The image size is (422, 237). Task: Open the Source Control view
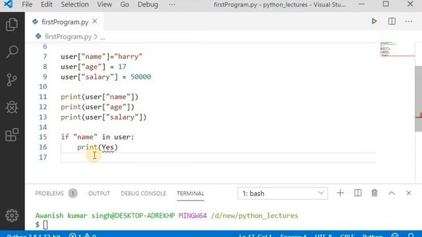[12, 80]
